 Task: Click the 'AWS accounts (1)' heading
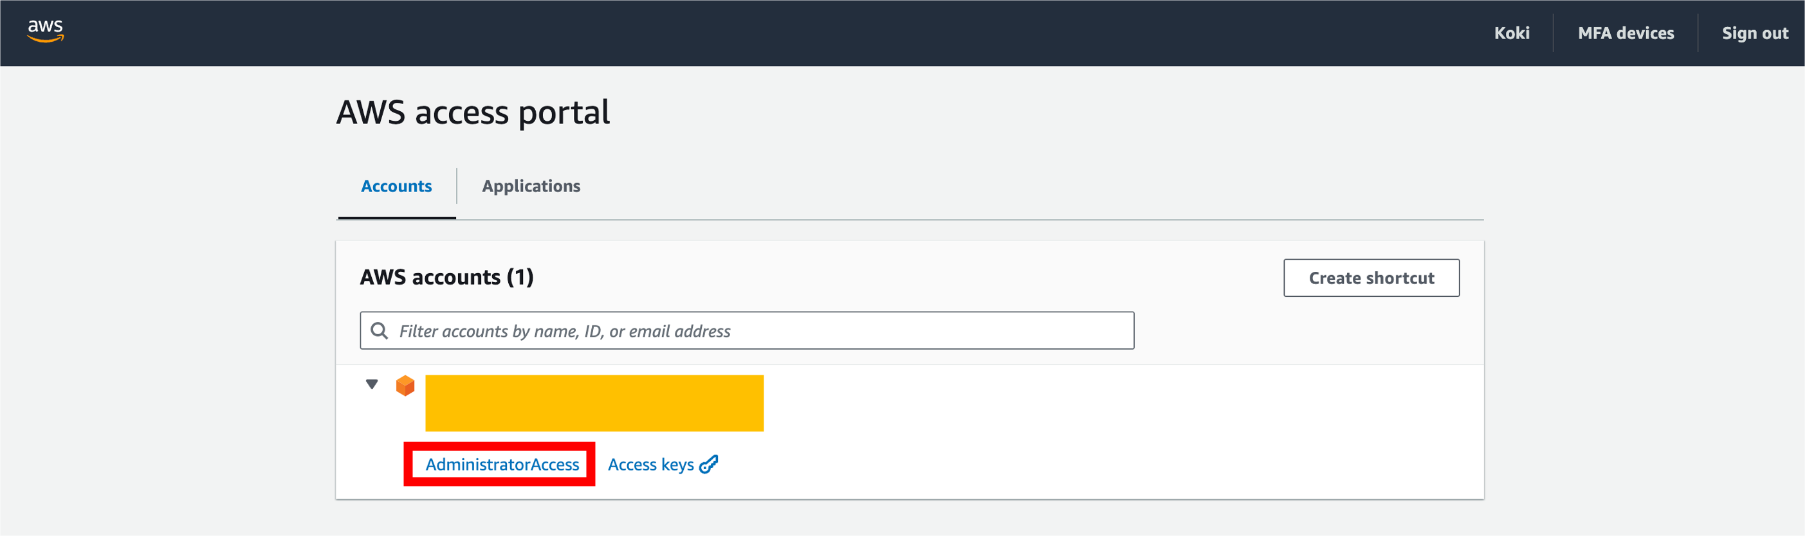446,278
